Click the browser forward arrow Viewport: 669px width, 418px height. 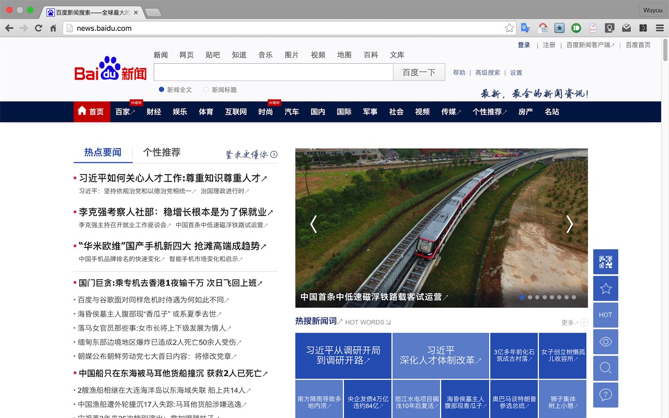[24, 28]
